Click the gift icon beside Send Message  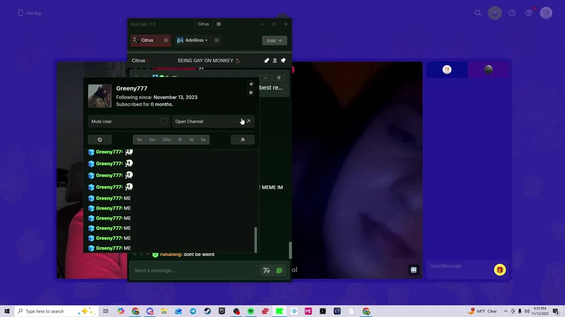coord(500,270)
